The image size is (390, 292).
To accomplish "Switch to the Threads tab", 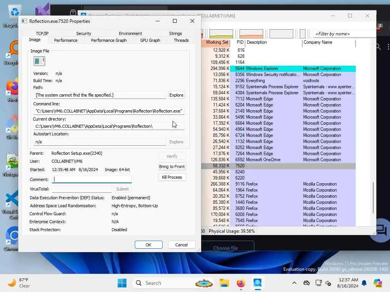I will point(181,40).
